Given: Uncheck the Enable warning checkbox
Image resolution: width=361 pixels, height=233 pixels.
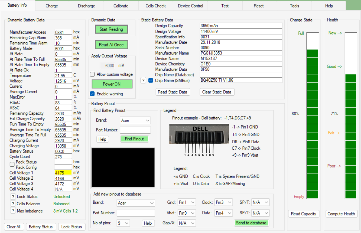Looking at the screenshot, I should [92, 94].
